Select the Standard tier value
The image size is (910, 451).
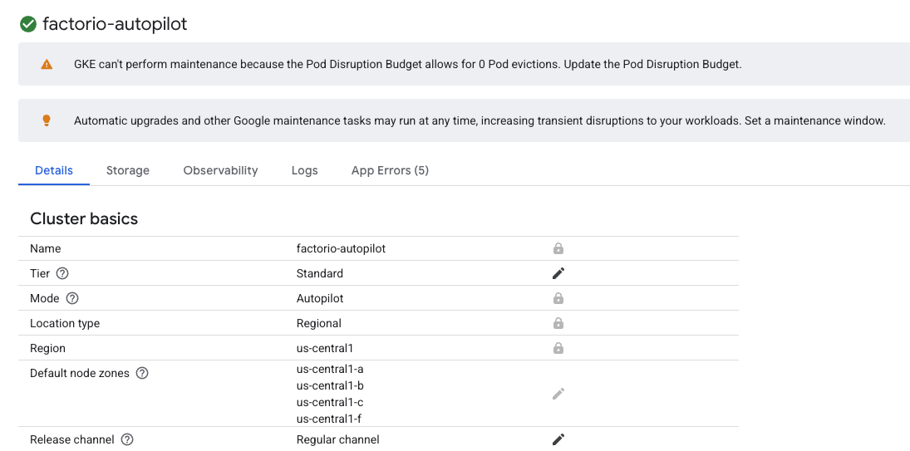[320, 273]
